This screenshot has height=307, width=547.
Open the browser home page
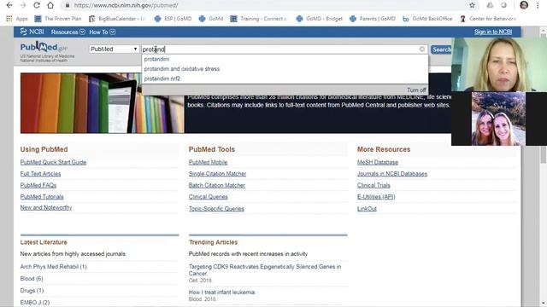pyautogui.click(x=50, y=5)
